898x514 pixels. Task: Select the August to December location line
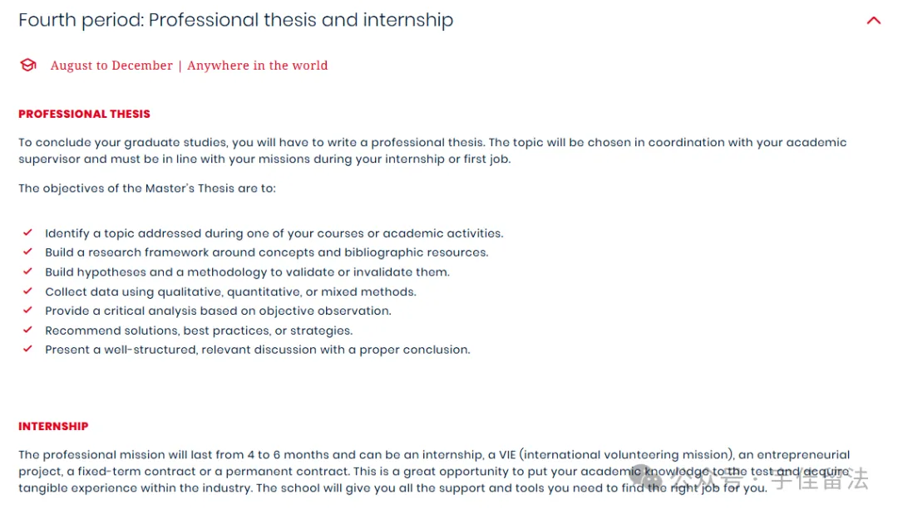tap(189, 65)
